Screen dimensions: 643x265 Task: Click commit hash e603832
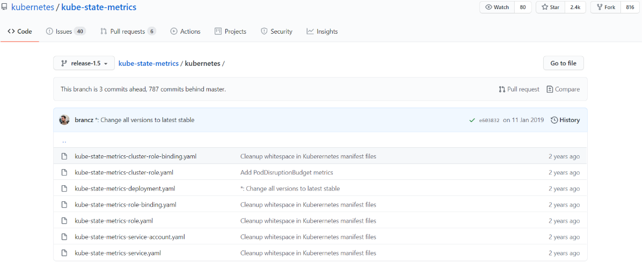[489, 120]
